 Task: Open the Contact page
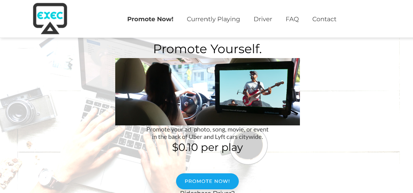pyautogui.click(x=324, y=19)
